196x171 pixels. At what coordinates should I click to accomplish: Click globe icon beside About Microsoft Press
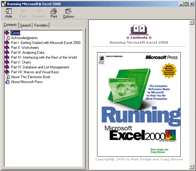(7, 82)
